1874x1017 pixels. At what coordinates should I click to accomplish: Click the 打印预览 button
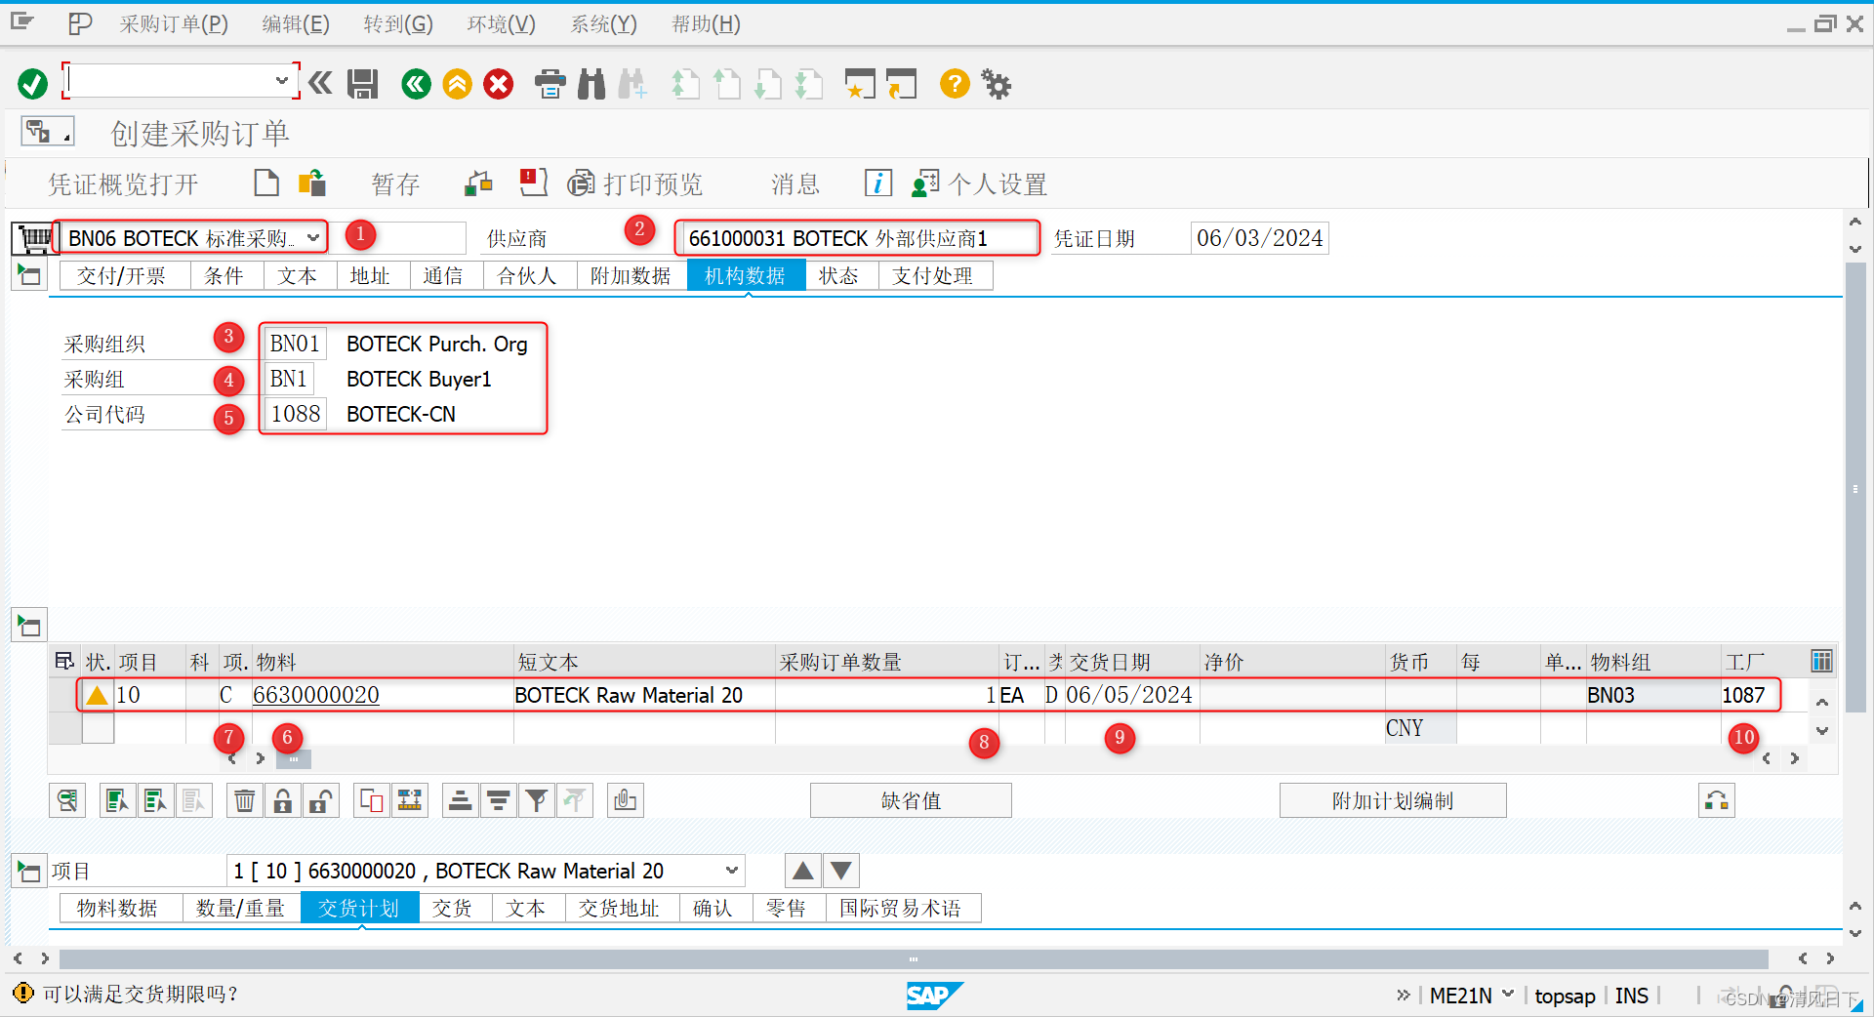point(635,183)
